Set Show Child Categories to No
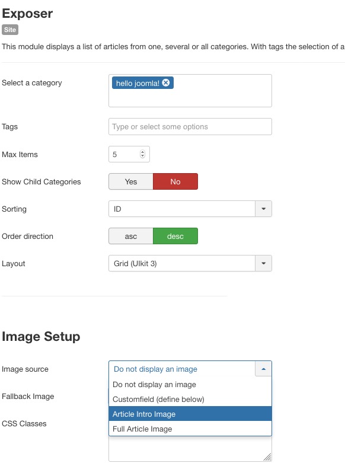The image size is (345, 463). [175, 181]
